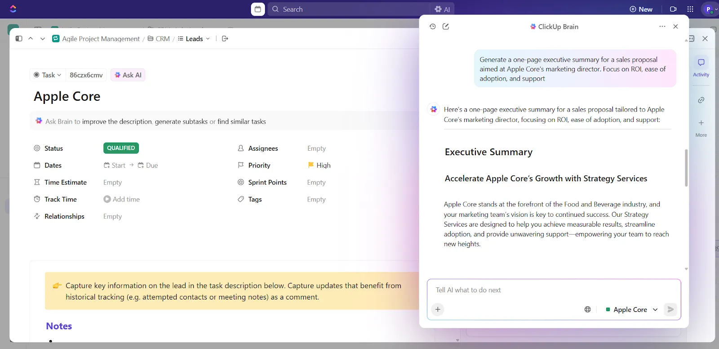Click the 'Tell AI what to do next' field
Image resolution: width=719 pixels, height=349 pixels.
point(554,290)
